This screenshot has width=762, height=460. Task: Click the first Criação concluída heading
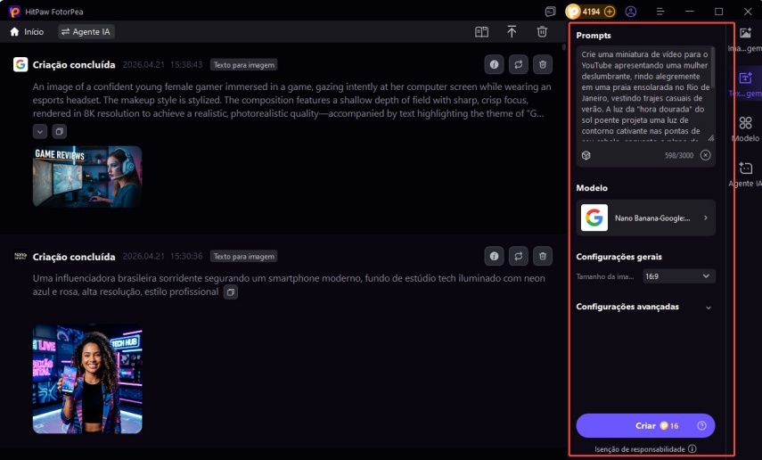tap(74, 65)
